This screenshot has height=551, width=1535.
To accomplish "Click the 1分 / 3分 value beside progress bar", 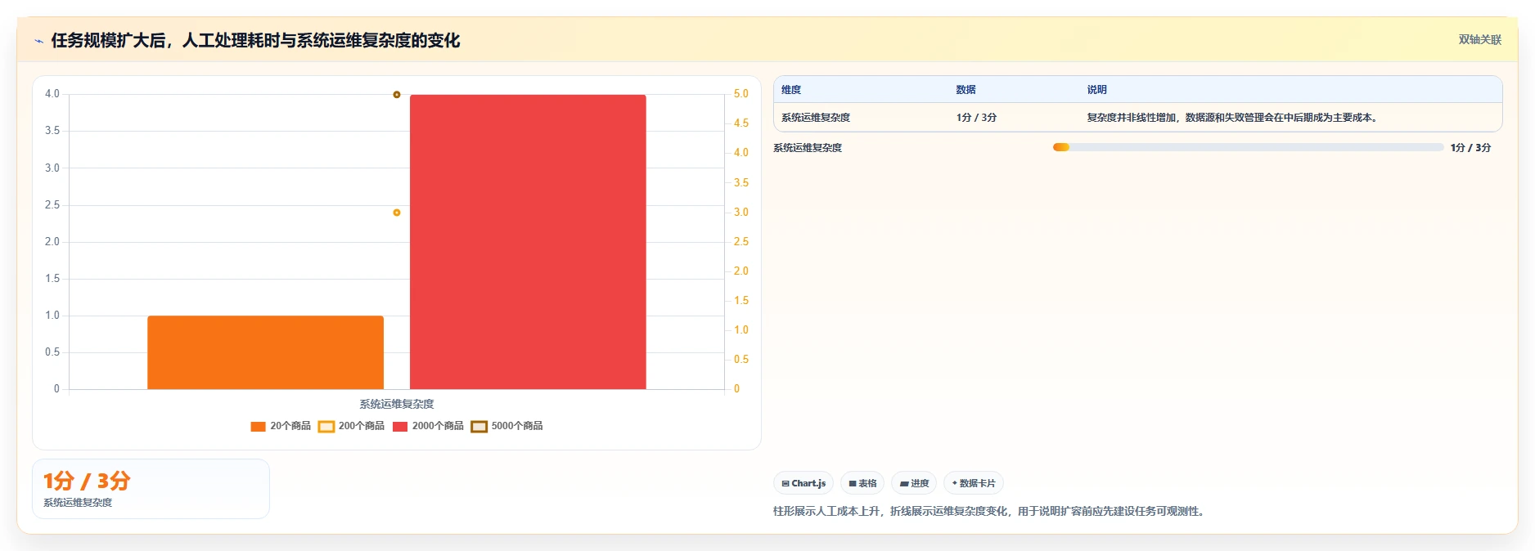I will (x=1470, y=148).
